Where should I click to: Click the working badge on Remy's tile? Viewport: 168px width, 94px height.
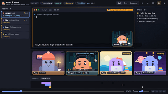[160, 54]
